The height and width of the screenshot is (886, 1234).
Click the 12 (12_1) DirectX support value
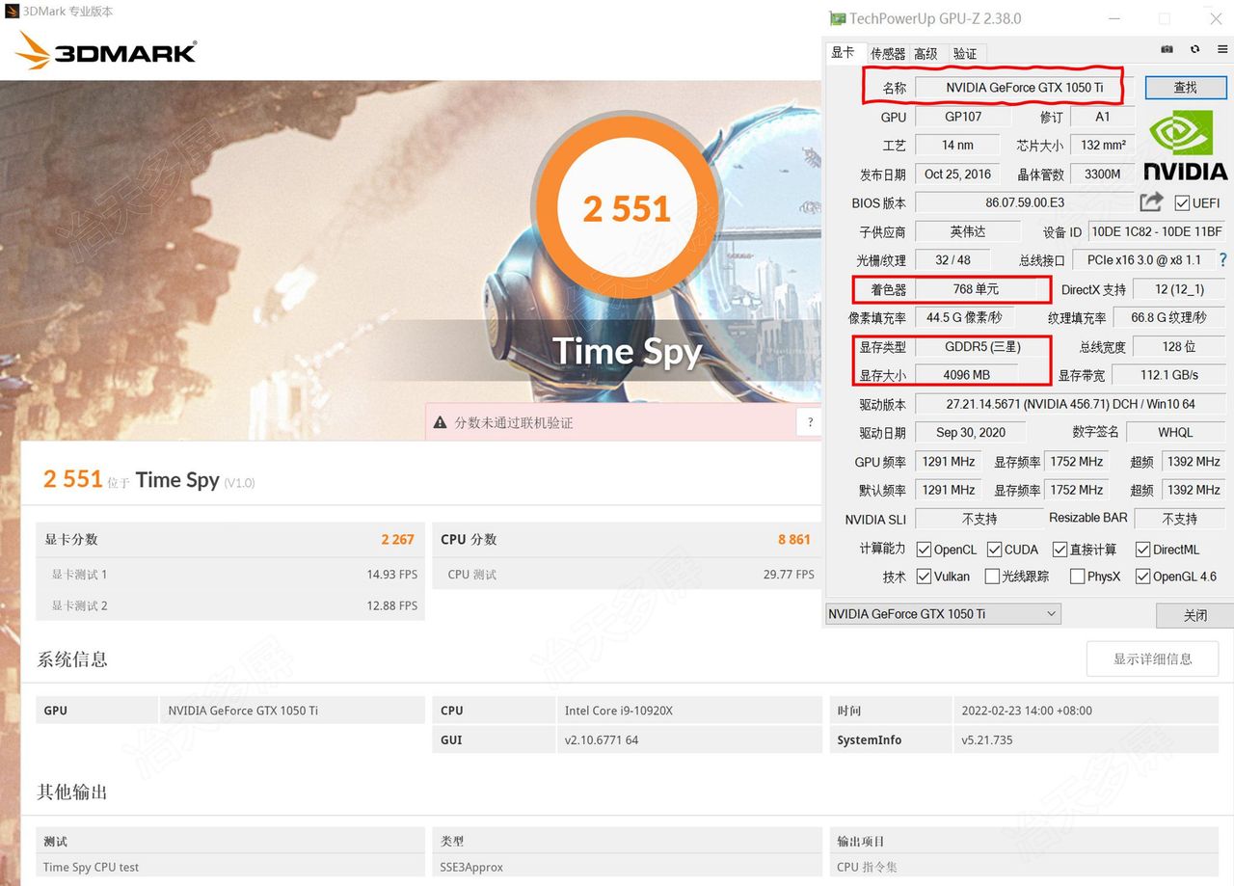tap(1178, 289)
